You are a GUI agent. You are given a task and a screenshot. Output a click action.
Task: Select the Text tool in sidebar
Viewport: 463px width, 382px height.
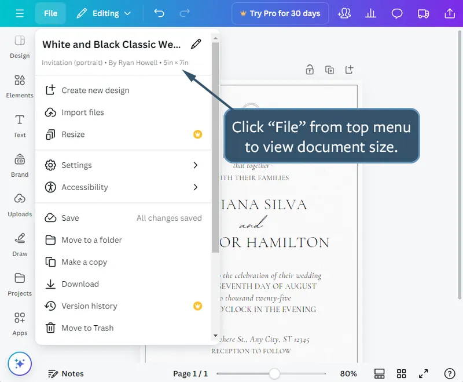pyautogui.click(x=19, y=126)
